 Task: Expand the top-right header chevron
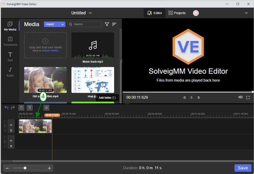[246, 13]
